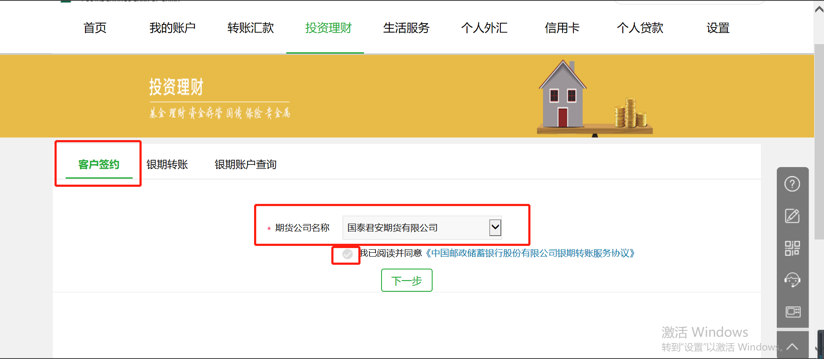Open 个人贷款 menu
Viewport: 824px width, 359px height.
coord(640,28)
